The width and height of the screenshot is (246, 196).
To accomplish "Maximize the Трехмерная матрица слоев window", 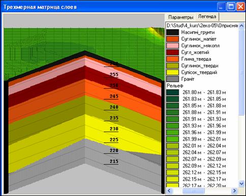I will (231, 7).
